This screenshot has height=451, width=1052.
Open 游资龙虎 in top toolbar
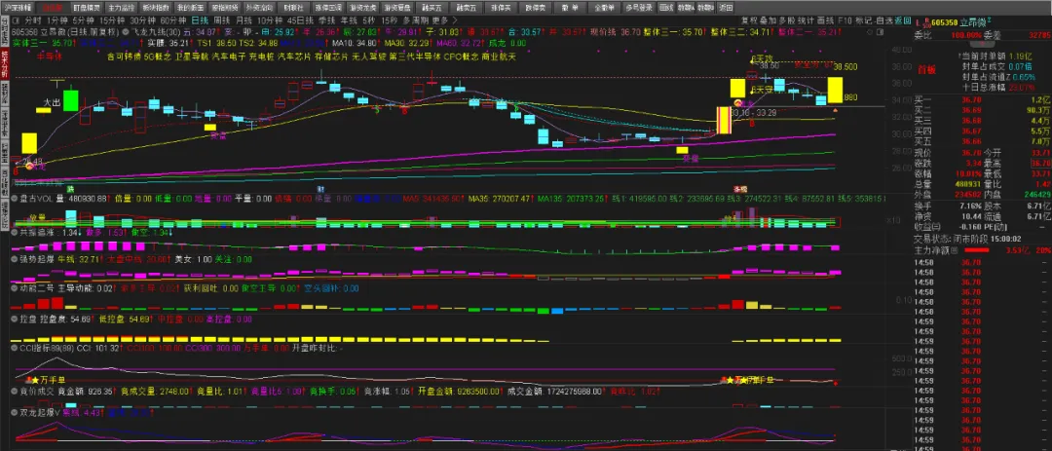click(363, 8)
